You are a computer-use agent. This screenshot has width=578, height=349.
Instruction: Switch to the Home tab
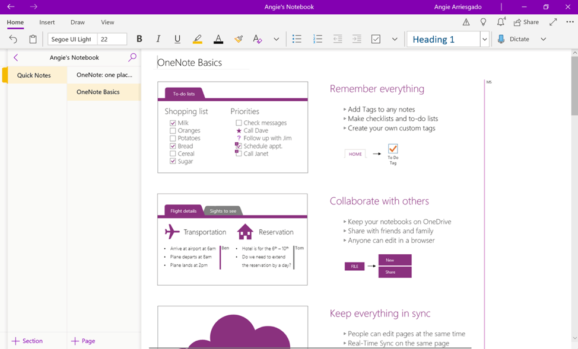click(x=15, y=23)
